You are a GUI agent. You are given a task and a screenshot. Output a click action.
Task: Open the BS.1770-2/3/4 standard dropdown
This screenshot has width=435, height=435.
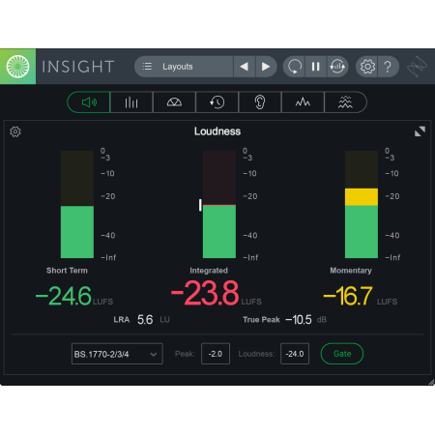pos(117,354)
